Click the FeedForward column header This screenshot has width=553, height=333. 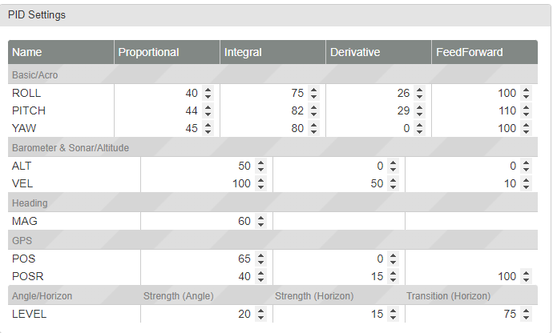pyautogui.click(x=470, y=53)
